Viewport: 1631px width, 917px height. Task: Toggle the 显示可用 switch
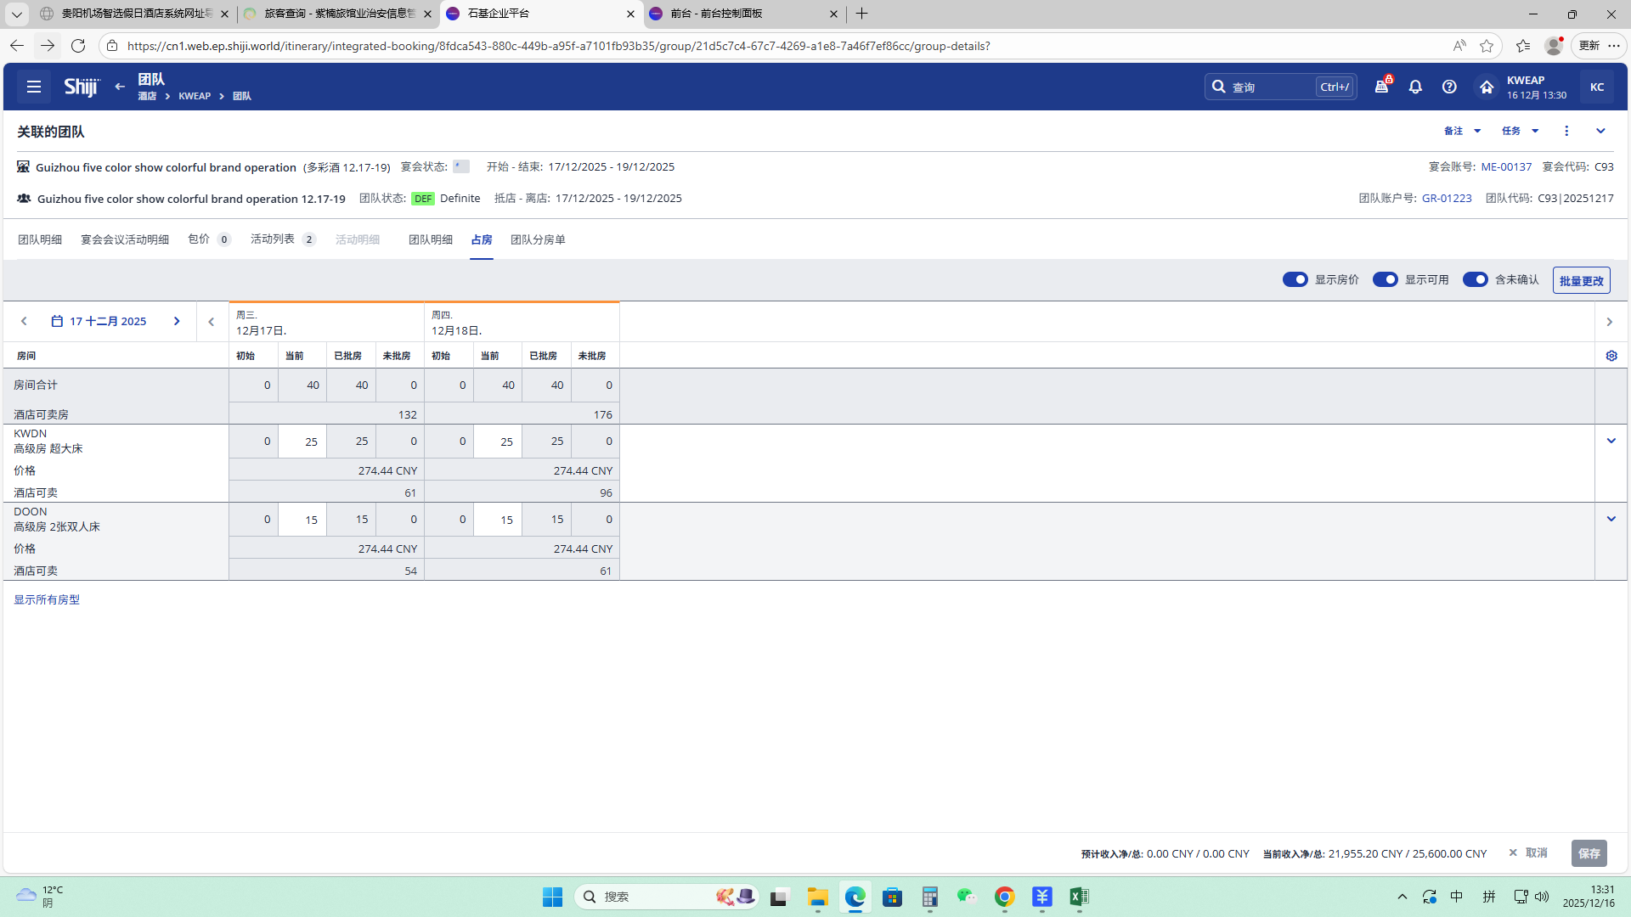pos(1385,279)
